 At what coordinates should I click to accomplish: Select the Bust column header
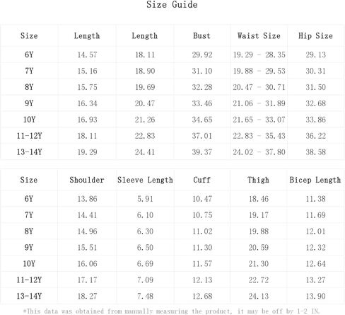pyautogui.click(x=201, y=36)
